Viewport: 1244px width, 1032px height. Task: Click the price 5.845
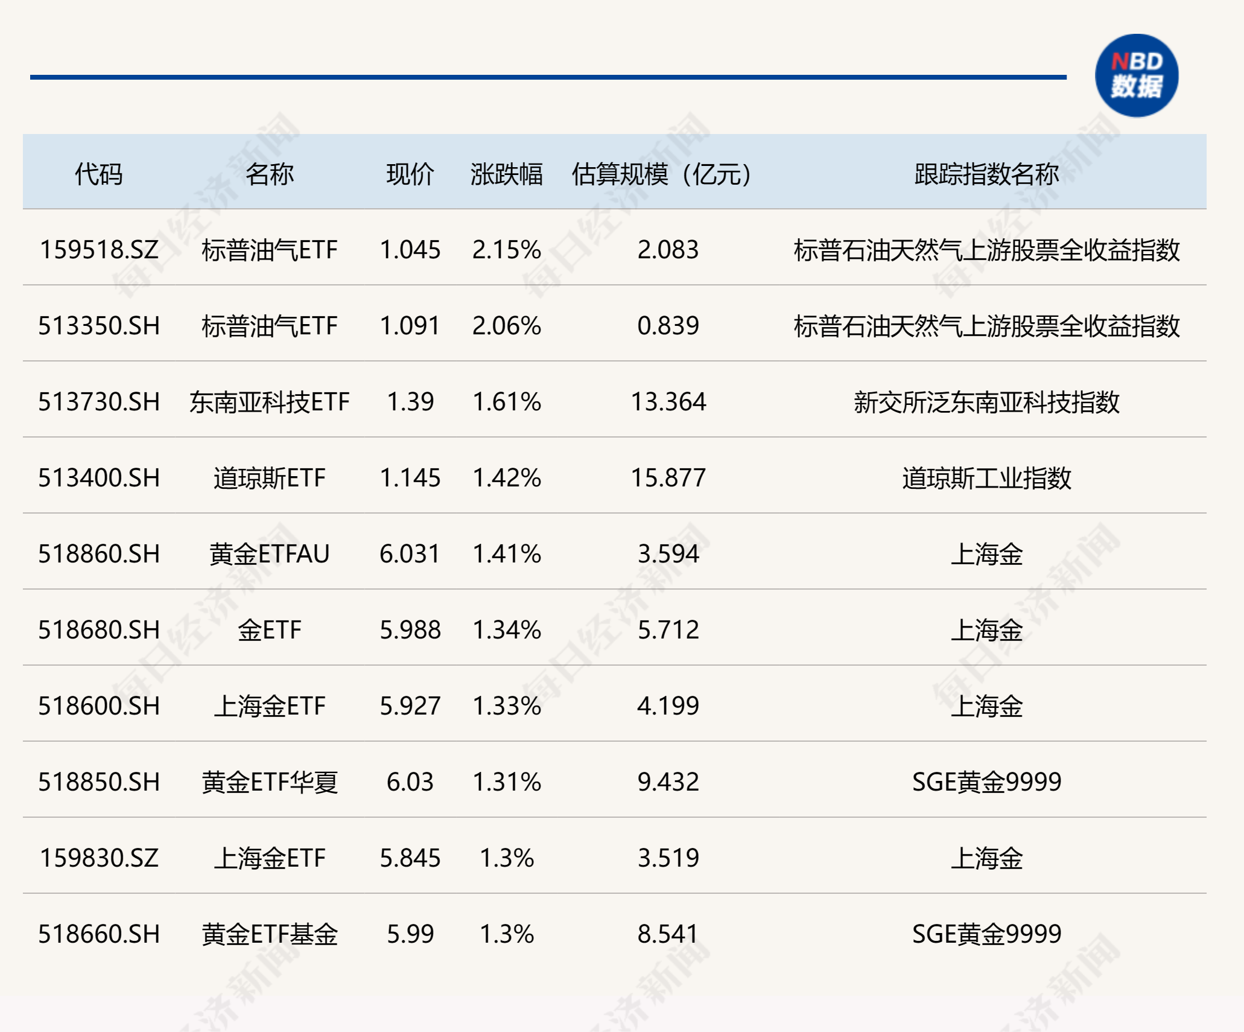tap(410, 858)
